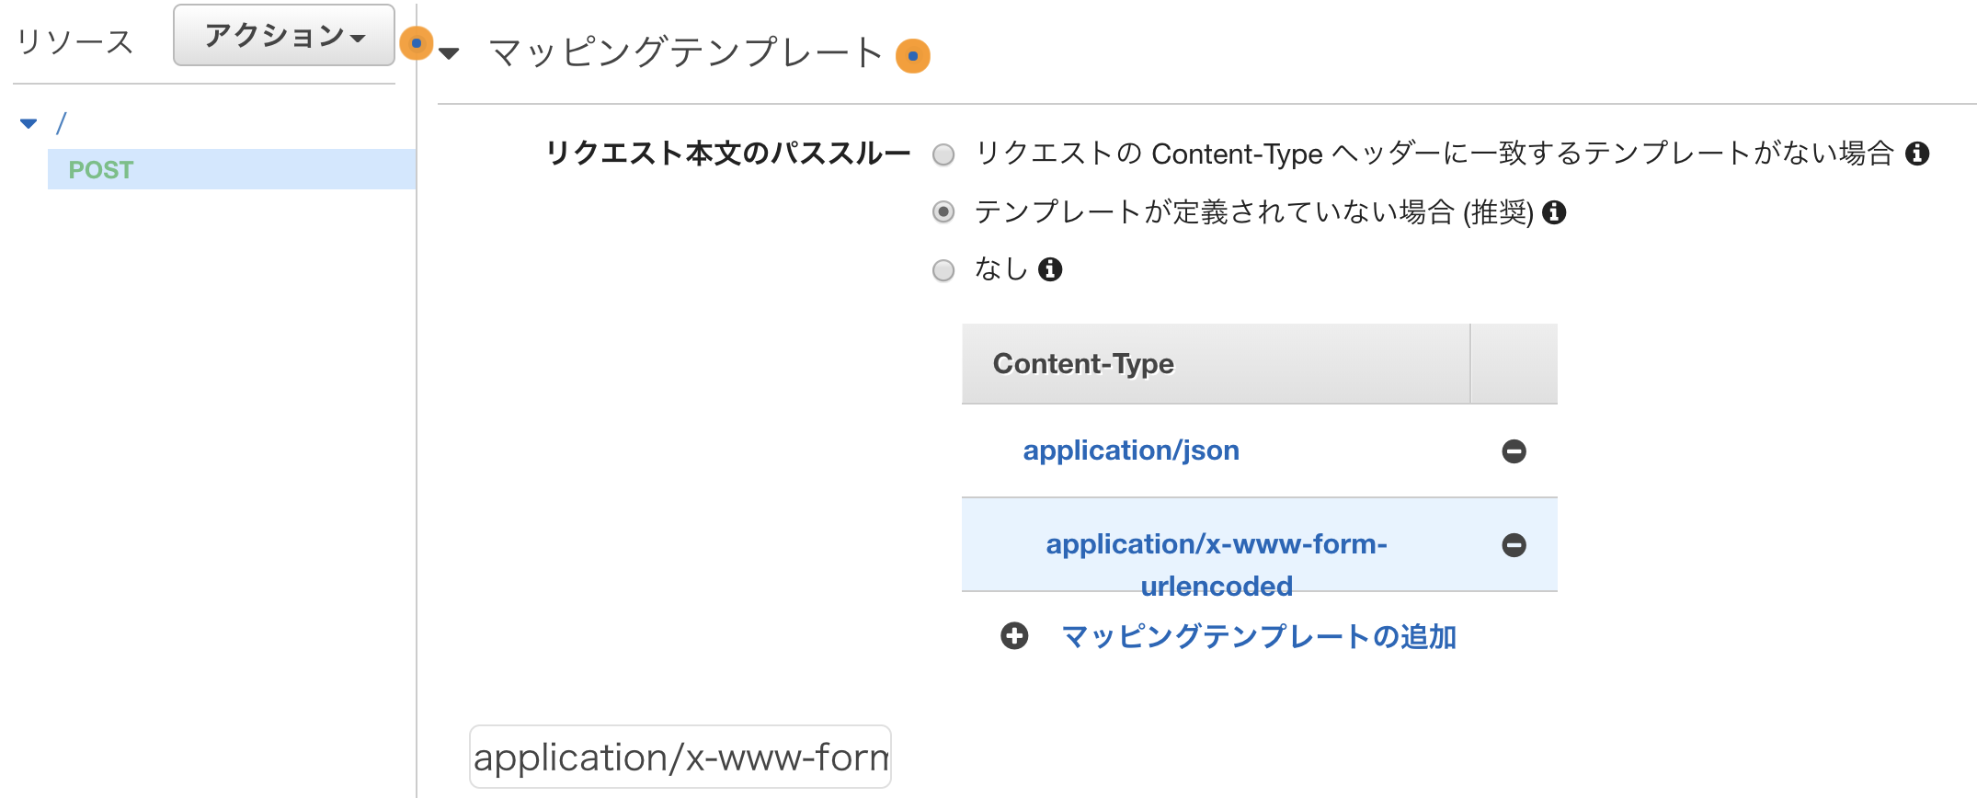The width and height of the screenshot is (1977, 798).
Task: Collapse the root / resource tree arrow
Action: click(29, 123)
